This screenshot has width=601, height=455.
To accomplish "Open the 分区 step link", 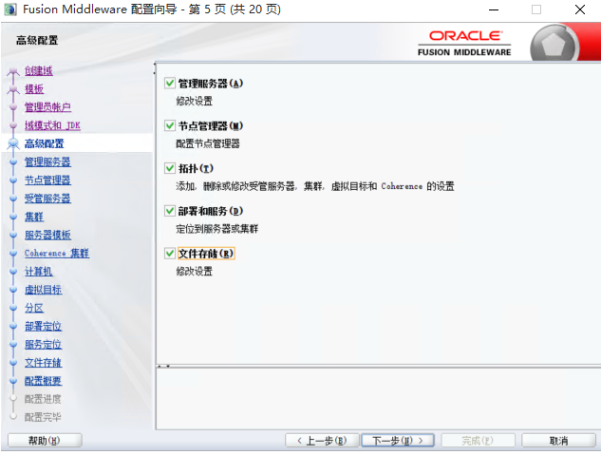I will (34, 308).
